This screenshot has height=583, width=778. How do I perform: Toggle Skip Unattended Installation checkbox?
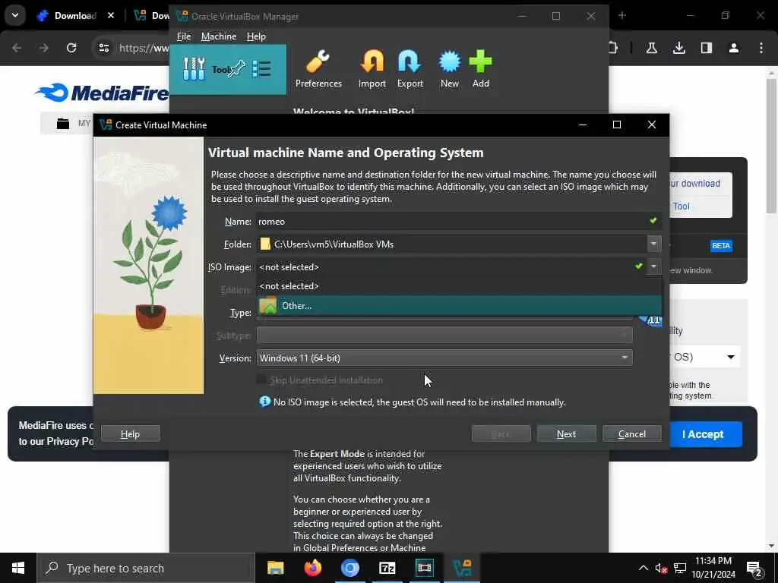(x=261, y=380)
